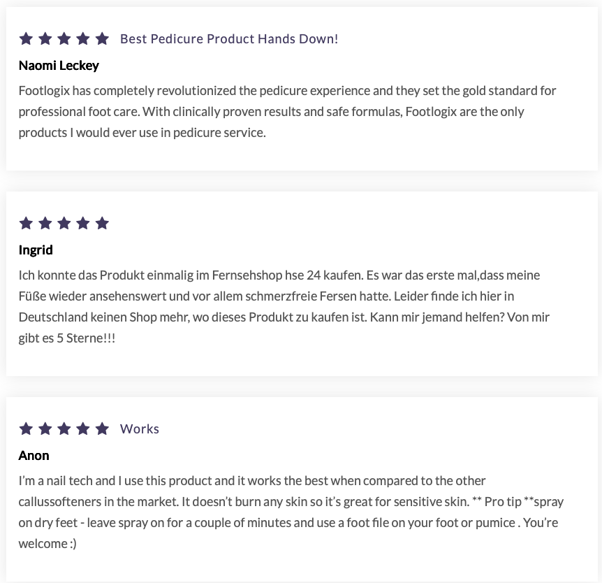Click first star in Naomi Leckey's review
The height and width of the screenshot is (583, 602).
click(27, 39)
